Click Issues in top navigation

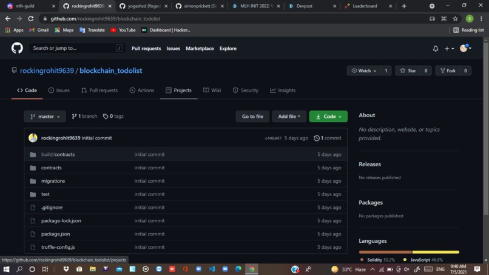(x=173, y=49)
